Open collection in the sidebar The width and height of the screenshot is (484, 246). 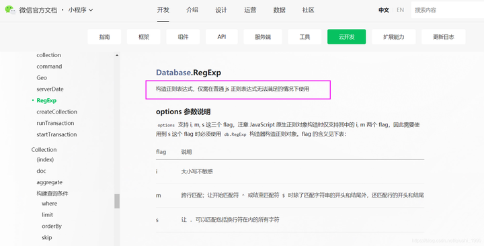pyautogui.click(x=49, y=55)
